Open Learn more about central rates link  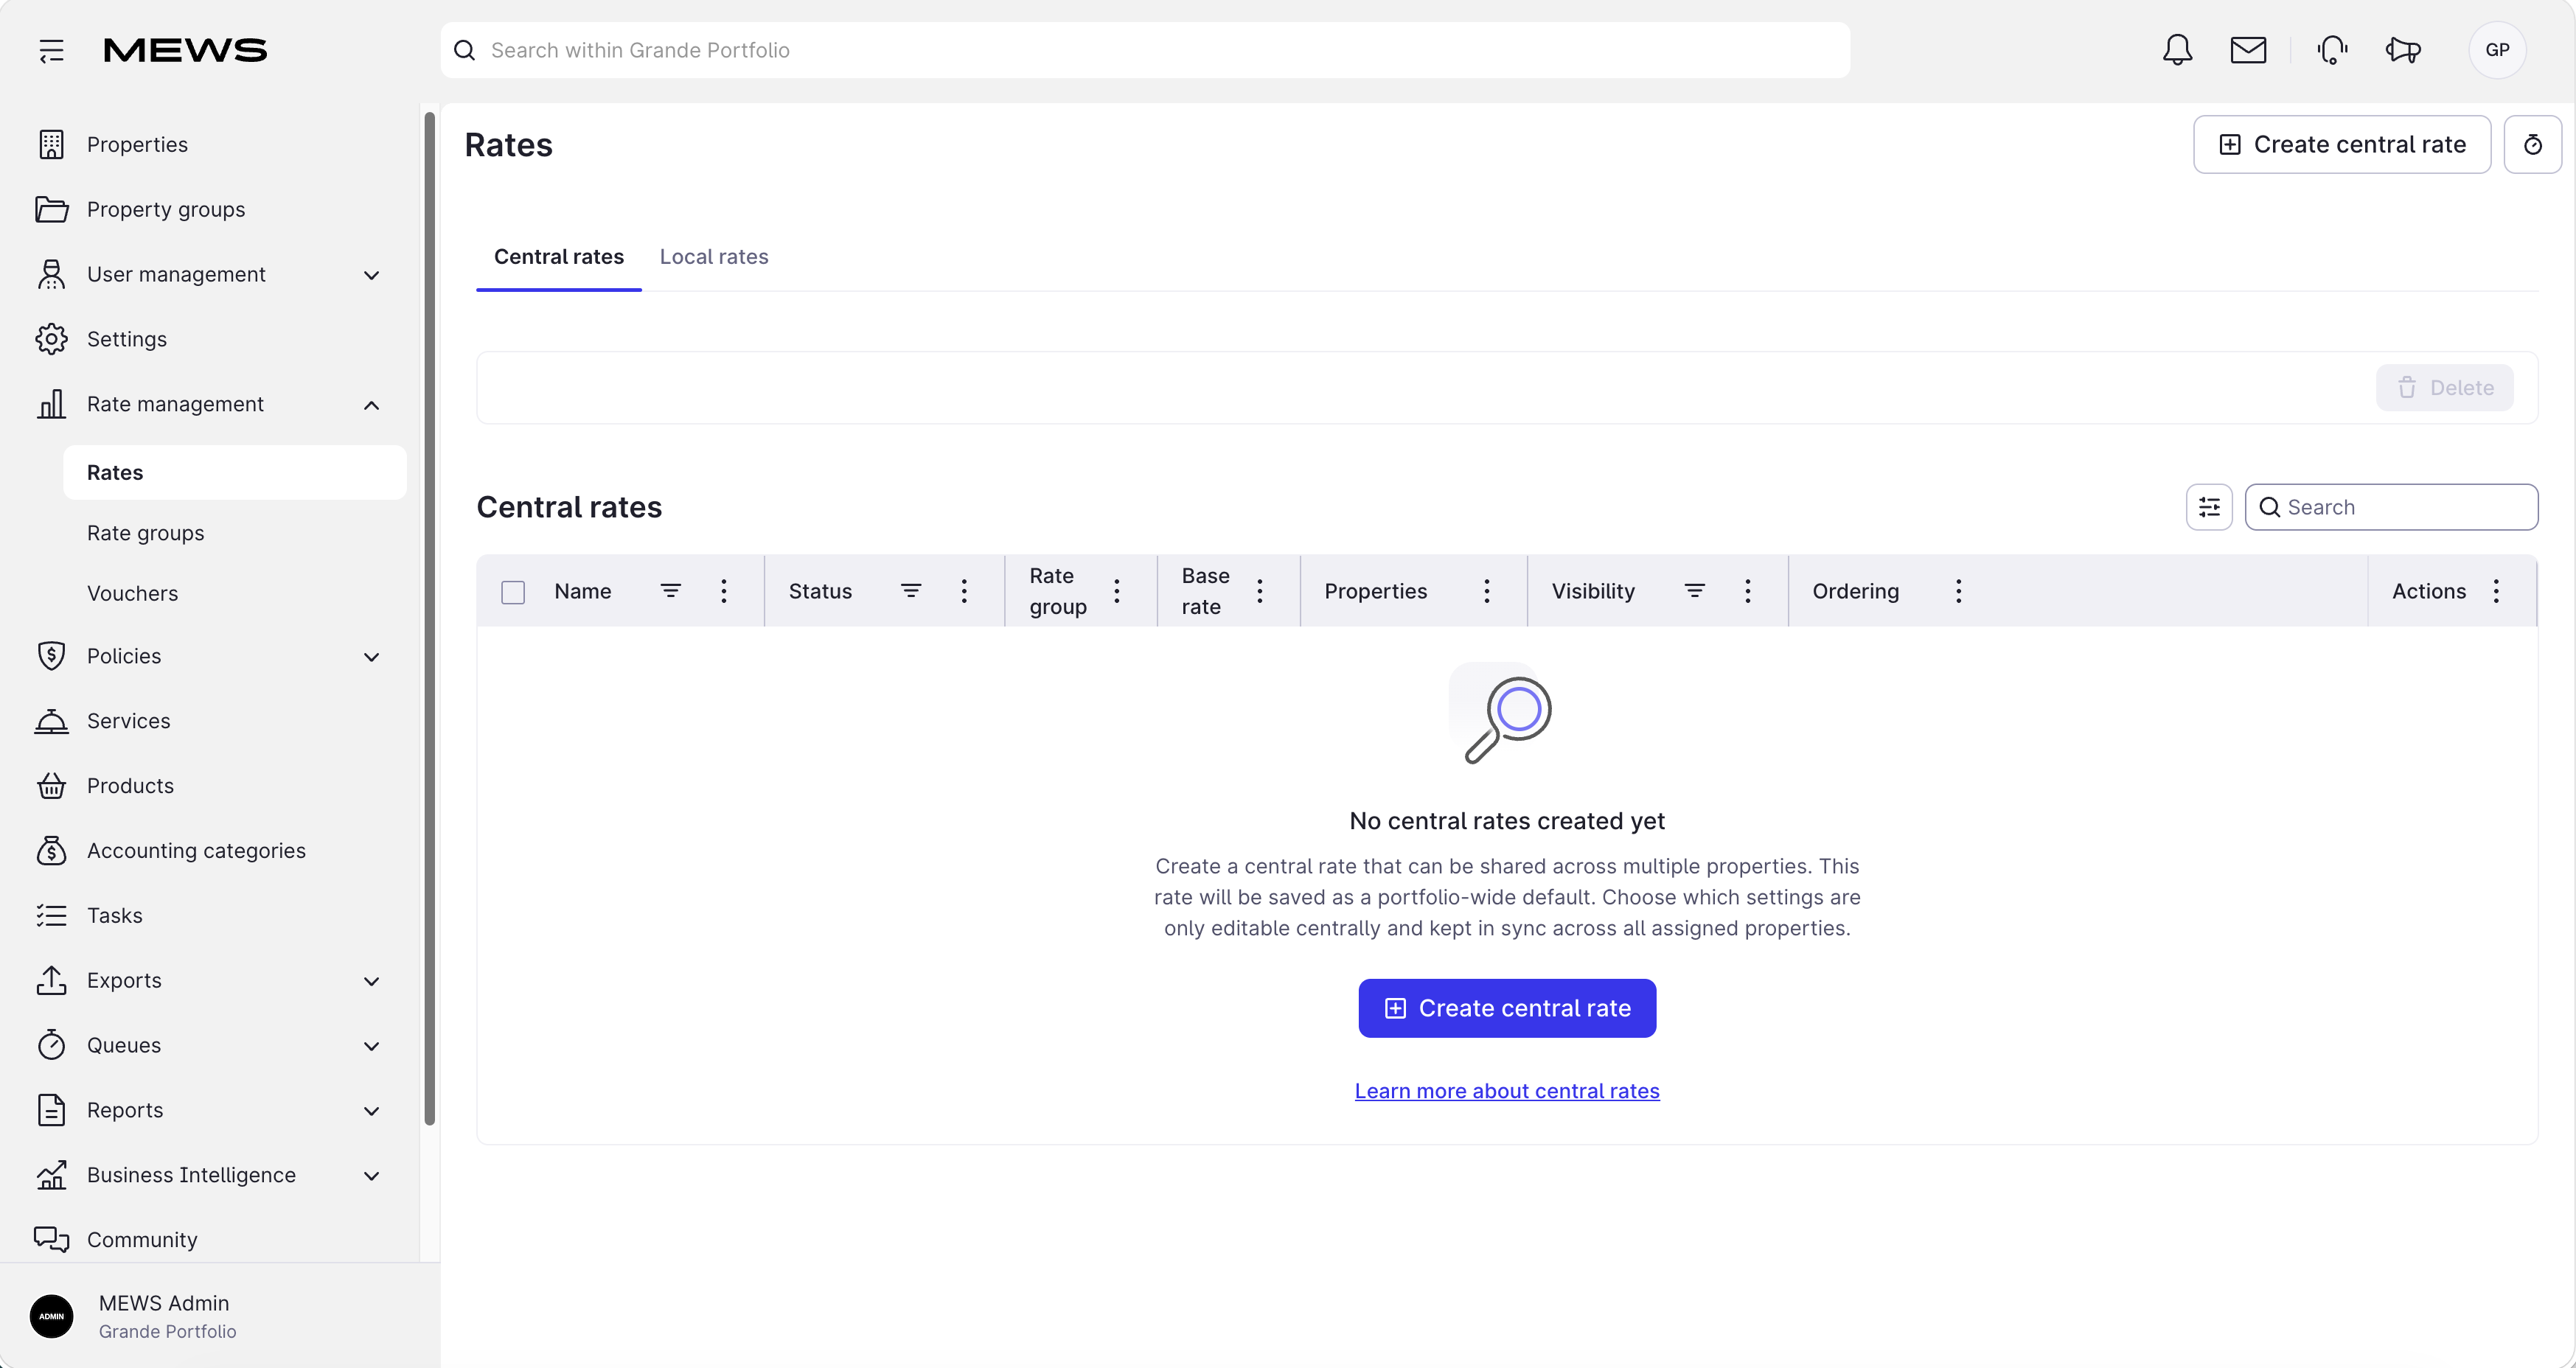pos(1507,1091)
